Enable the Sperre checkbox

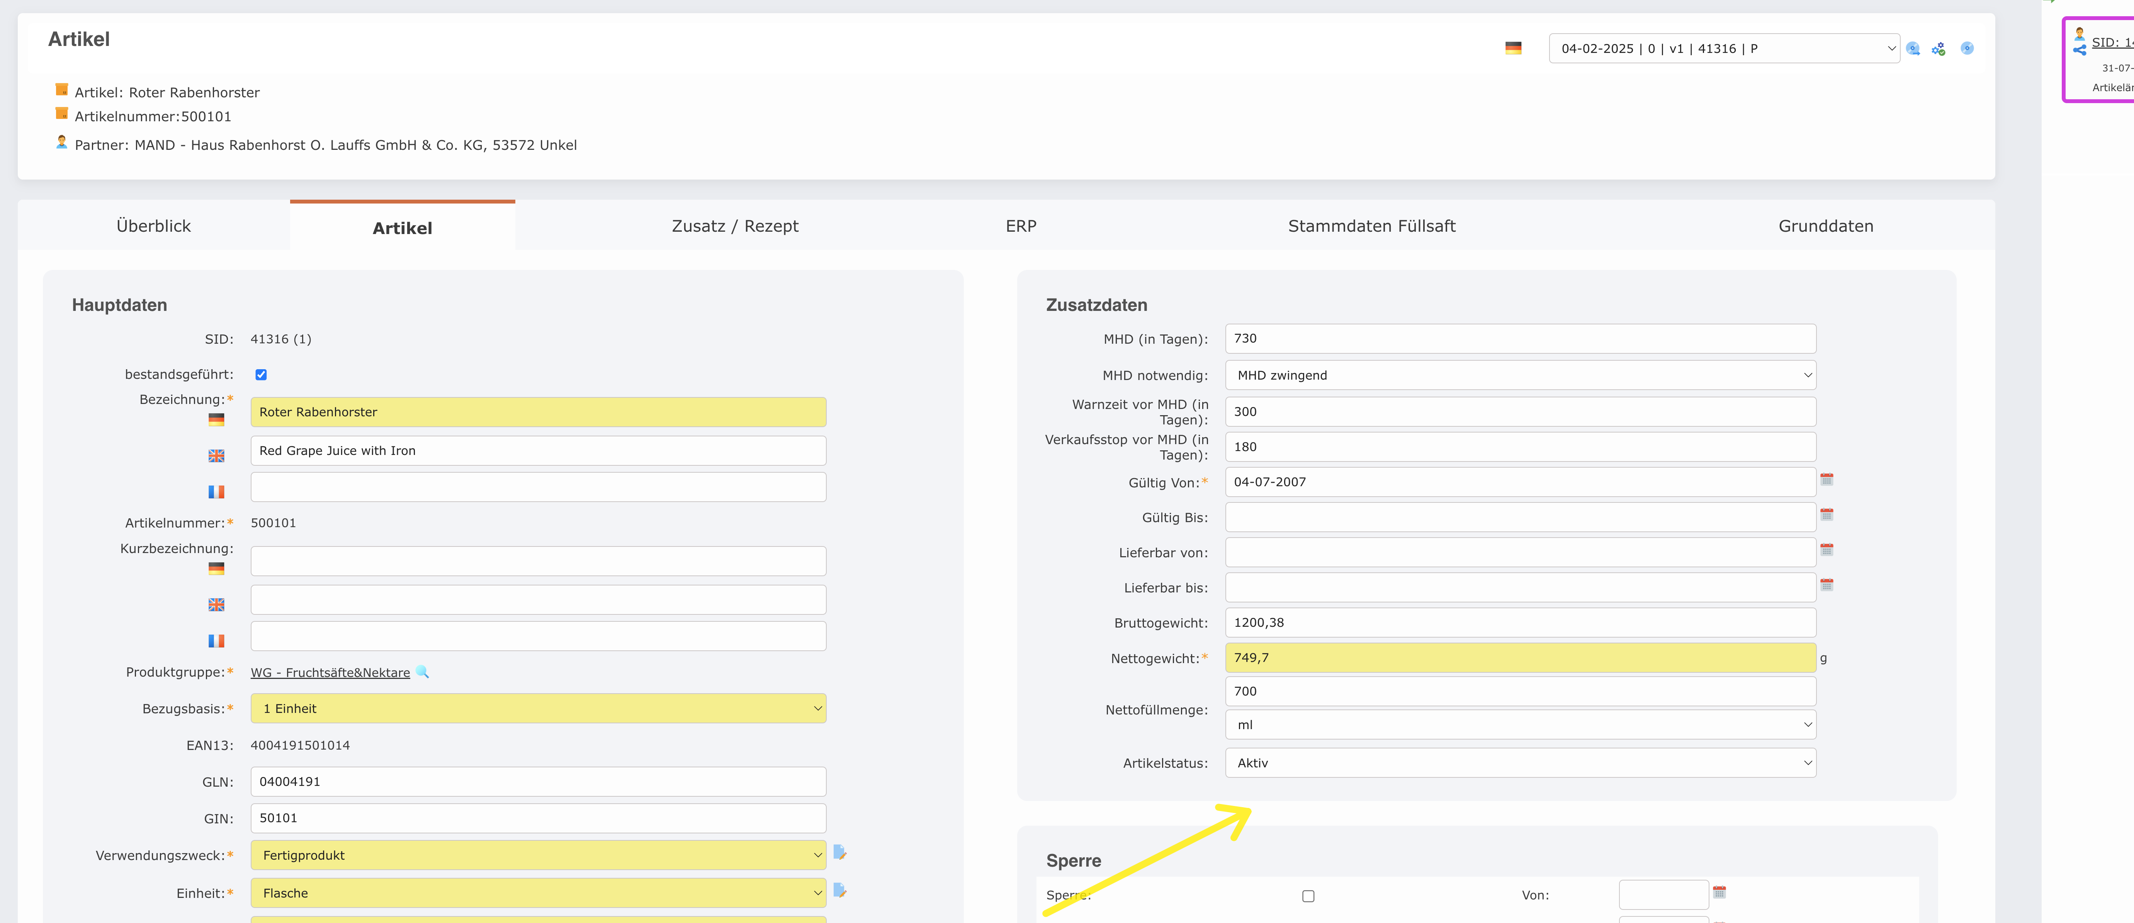(1308, 896)
